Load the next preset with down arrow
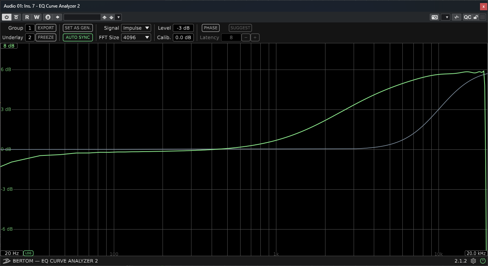Viewport: 488px width, 266px height. click(x=112, y=17)
